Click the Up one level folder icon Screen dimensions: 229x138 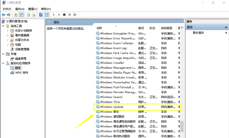pos(16,15)
